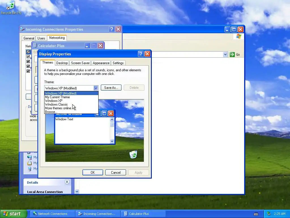290x218 pixels.
Task: Toggle the fourth network component checkbox
Action: [28, 66]
